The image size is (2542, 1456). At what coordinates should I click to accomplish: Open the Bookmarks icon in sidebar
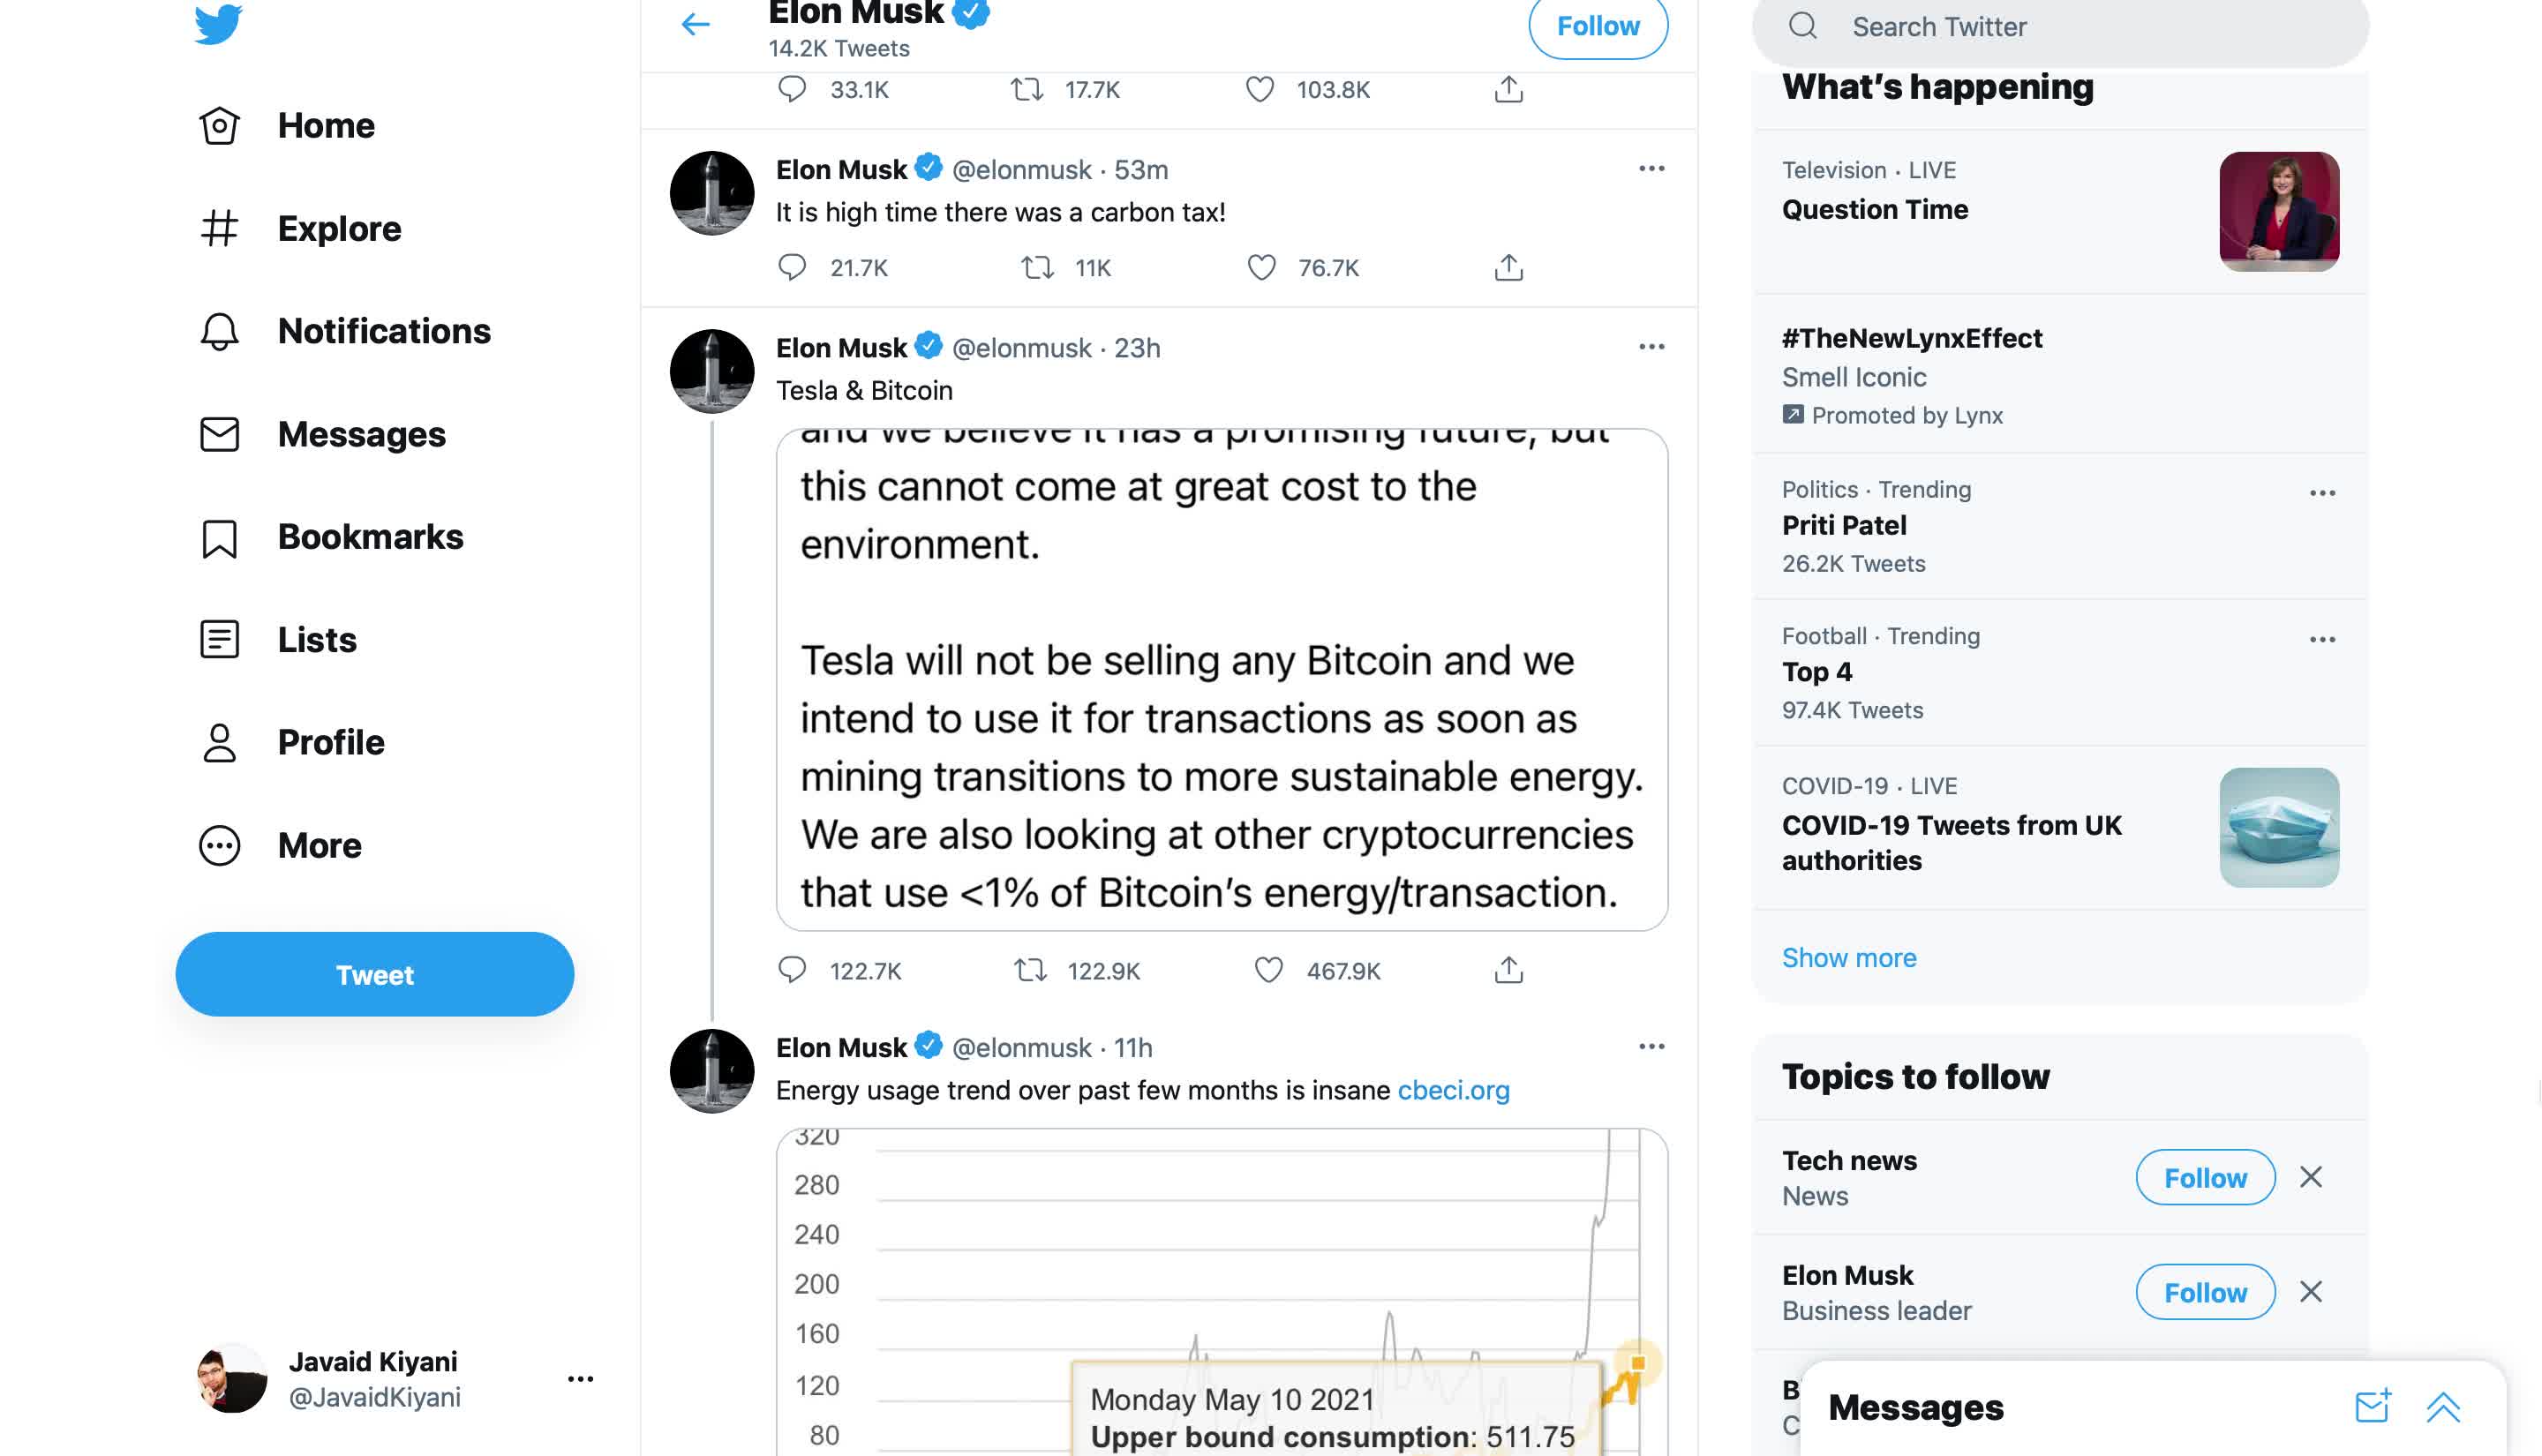tap(219, 538)
